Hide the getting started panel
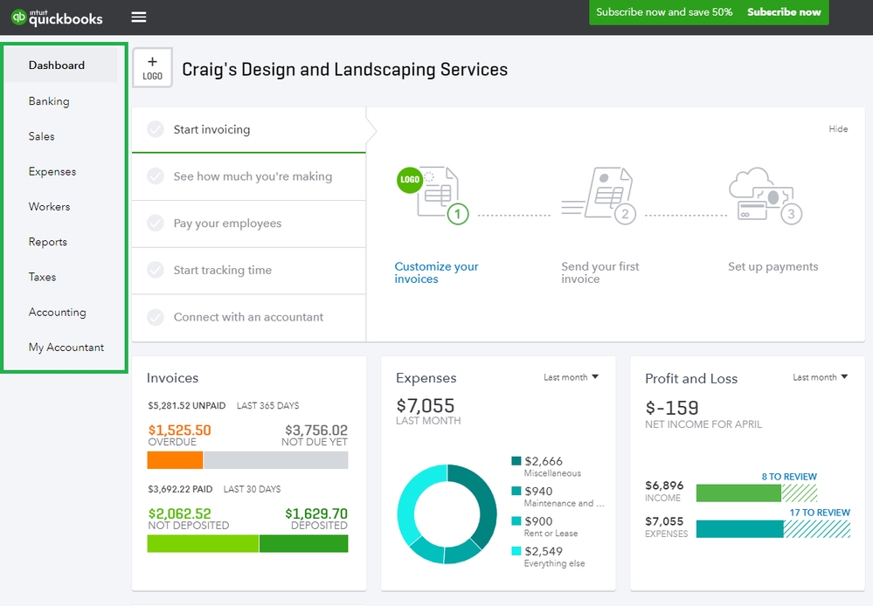This screenshot has height=606, width=873. tap(838, 128)
